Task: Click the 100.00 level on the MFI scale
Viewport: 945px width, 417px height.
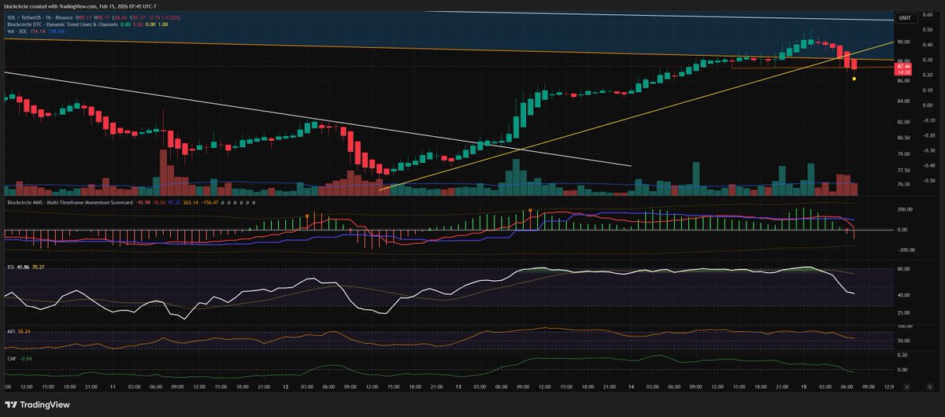Action: [903, 326]
